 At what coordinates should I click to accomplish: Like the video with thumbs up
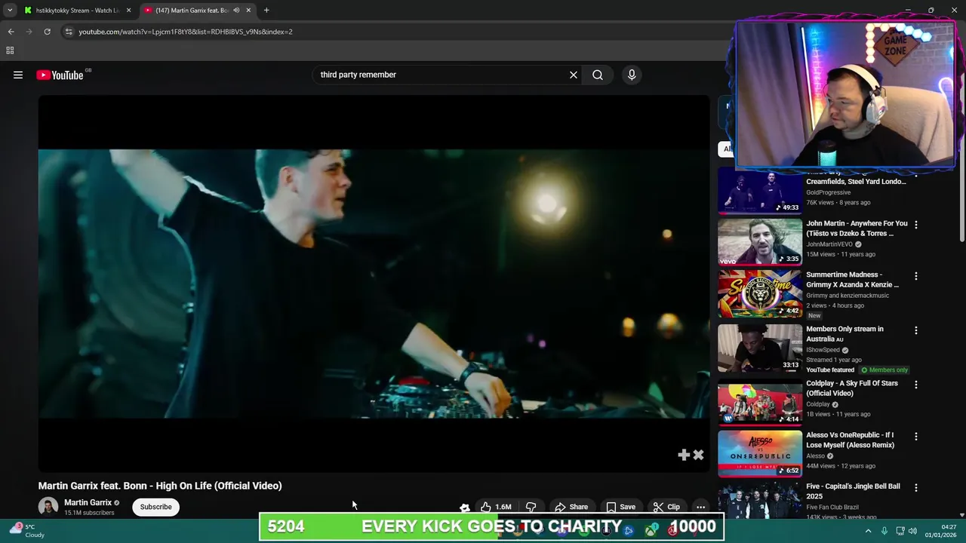pyautogui.click(x=497, y=507)
